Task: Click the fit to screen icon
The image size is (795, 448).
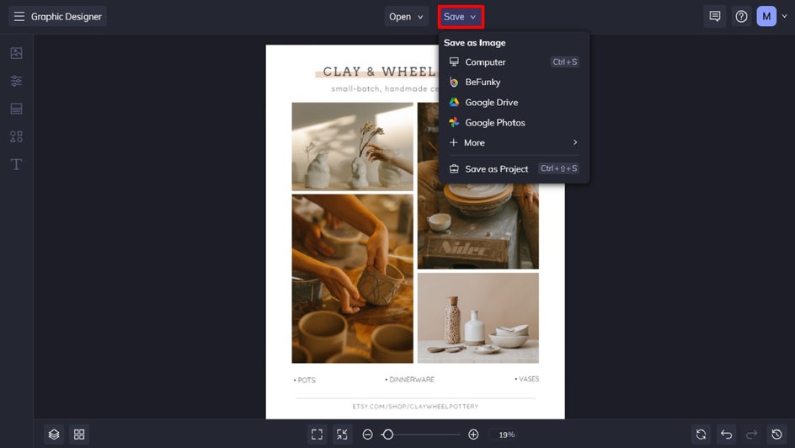Action: (317, 435)
